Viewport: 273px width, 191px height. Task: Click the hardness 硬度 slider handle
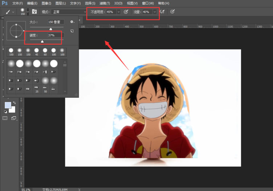coord(42,41)
